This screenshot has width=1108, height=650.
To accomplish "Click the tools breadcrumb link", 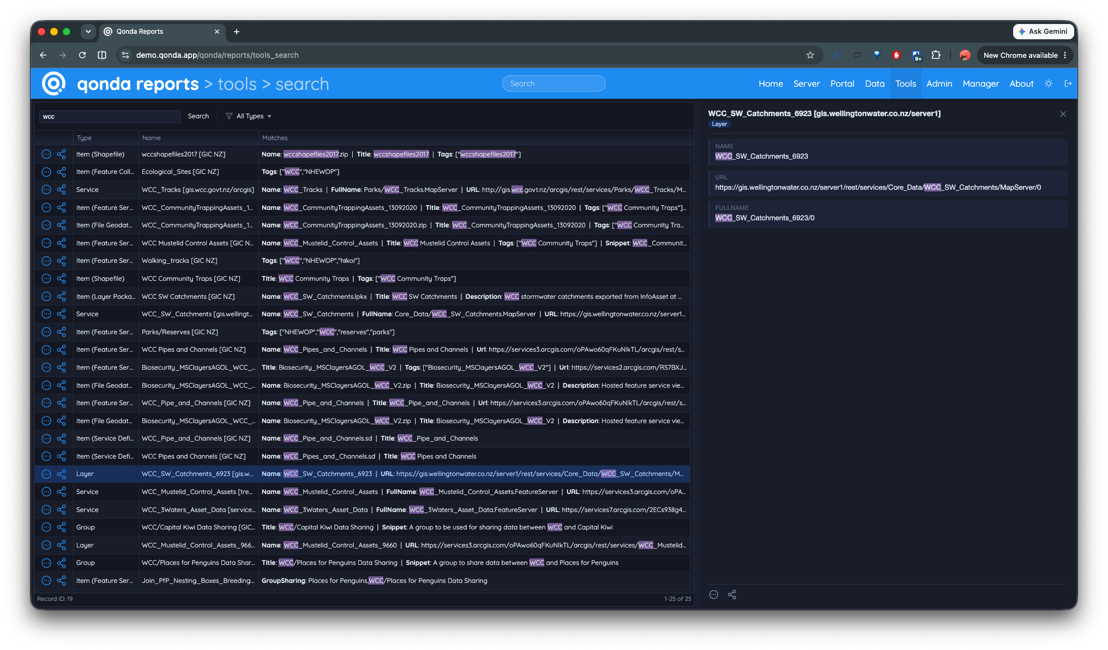I will click(237, 84).
